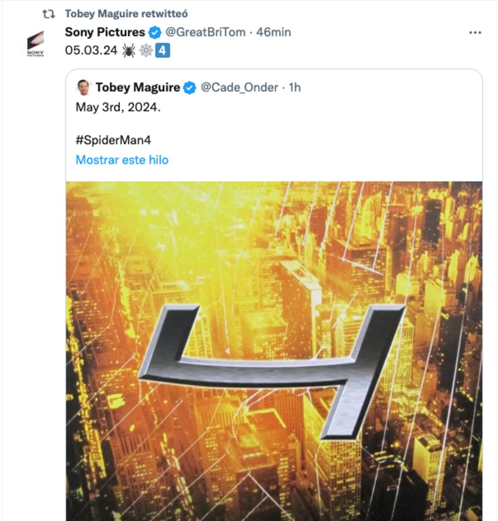Click Tobey Maguire name in quoted tweet

point(137,88)
